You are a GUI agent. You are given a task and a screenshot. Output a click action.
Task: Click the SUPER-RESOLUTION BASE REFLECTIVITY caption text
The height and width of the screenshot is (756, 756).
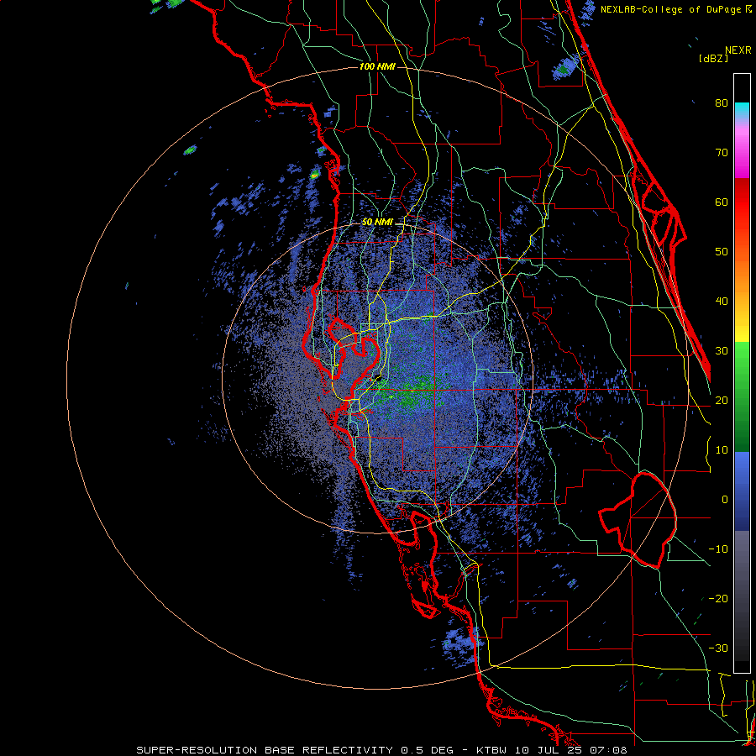coord(265,750)
